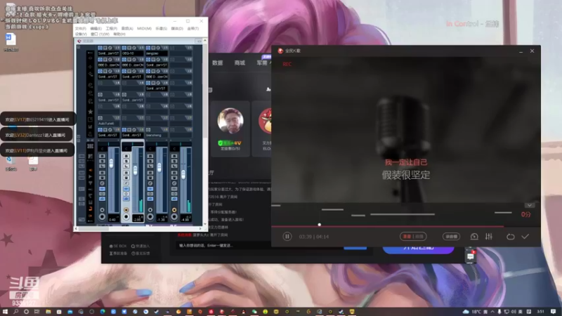Open the notification center icon

pos(554,312)
